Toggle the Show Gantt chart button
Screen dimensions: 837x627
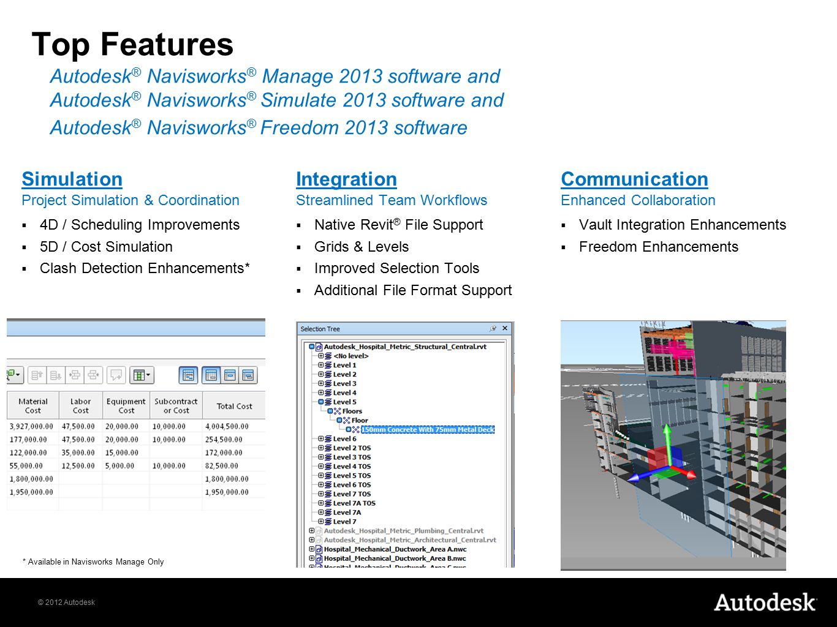pyautogui.click(x=189, y=375)
